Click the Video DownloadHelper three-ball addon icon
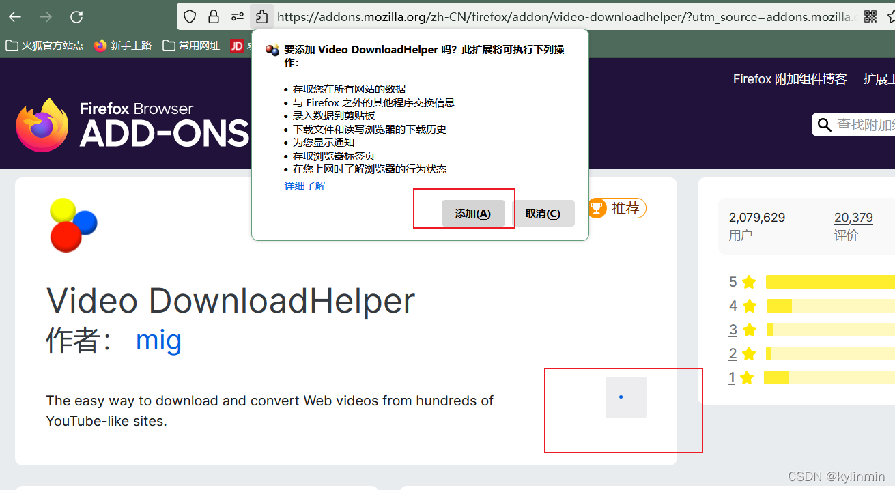The width and height of the screenshot is (895, 490). pos(74,225)
